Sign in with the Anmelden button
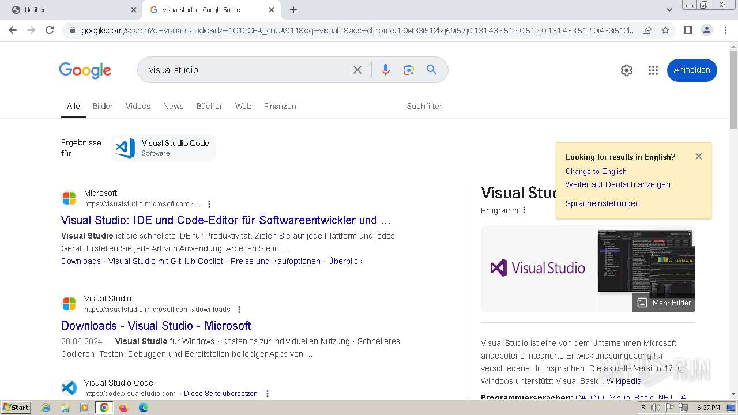The width and height of the screenshot is (738, 415). pyautogui.click(x=692, y=70)
